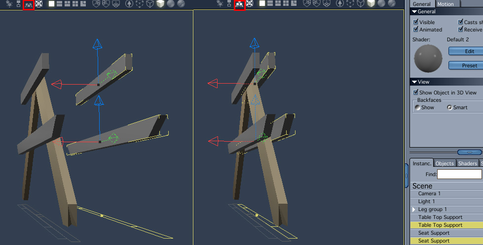Viewport: 483px width, 245px height.
Task: Choose solid white cube display mode in right toolbar
Action: pos(371,3)
